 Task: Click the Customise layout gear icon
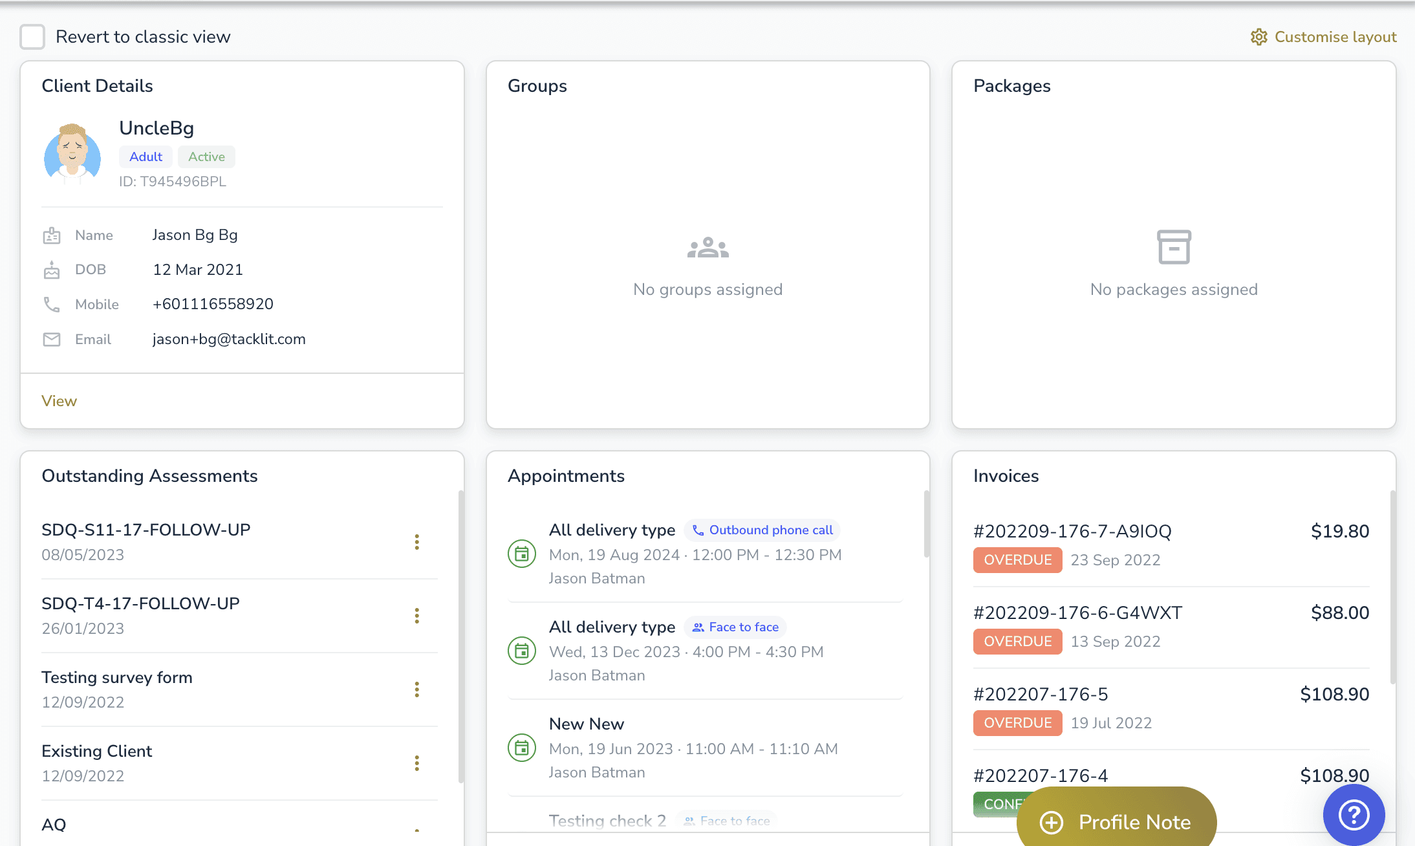(1258, 37)
